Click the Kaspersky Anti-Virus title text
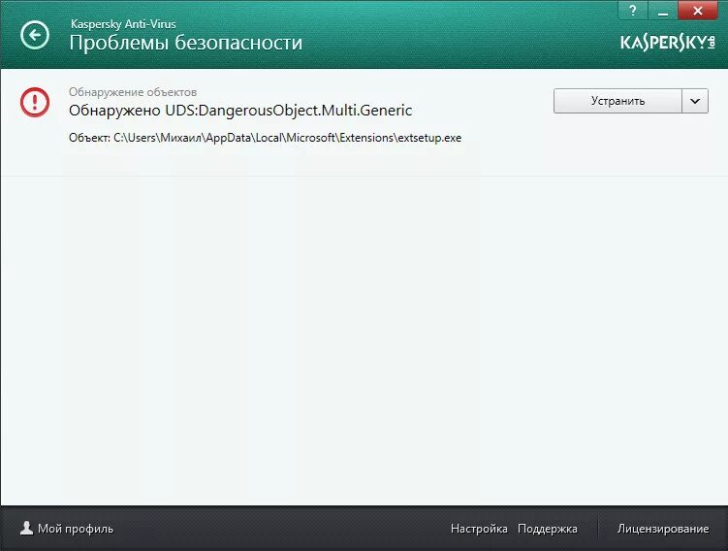This screenshot has width=728, height=551. [123, 23]
